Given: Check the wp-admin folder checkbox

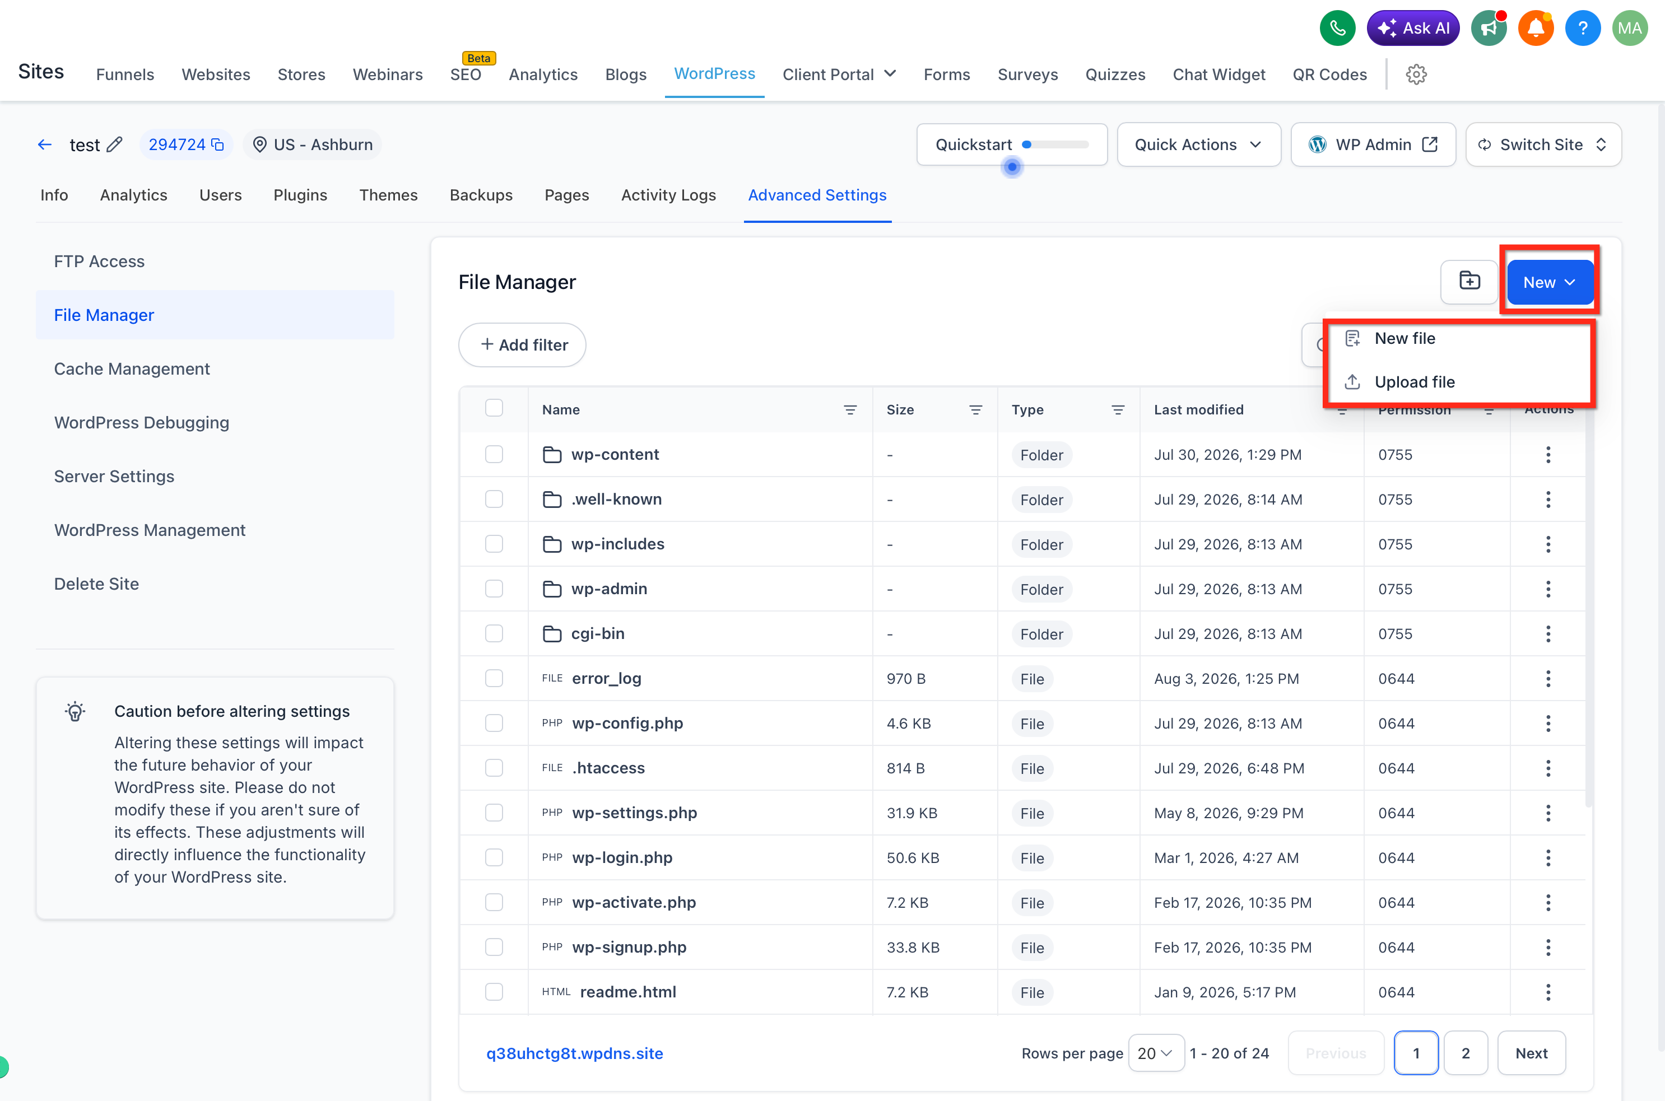Looking at the screenshot, I should point(494,589).
